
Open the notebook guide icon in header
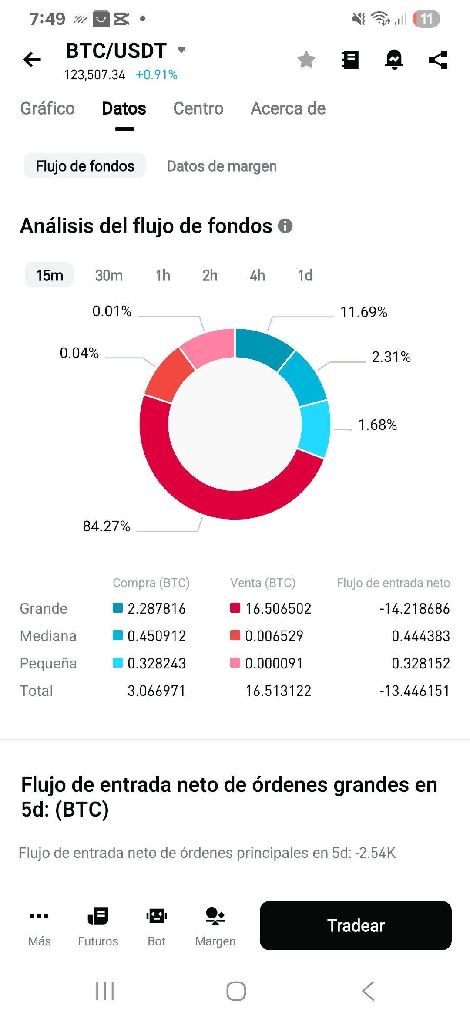click(x=350, y=60)
